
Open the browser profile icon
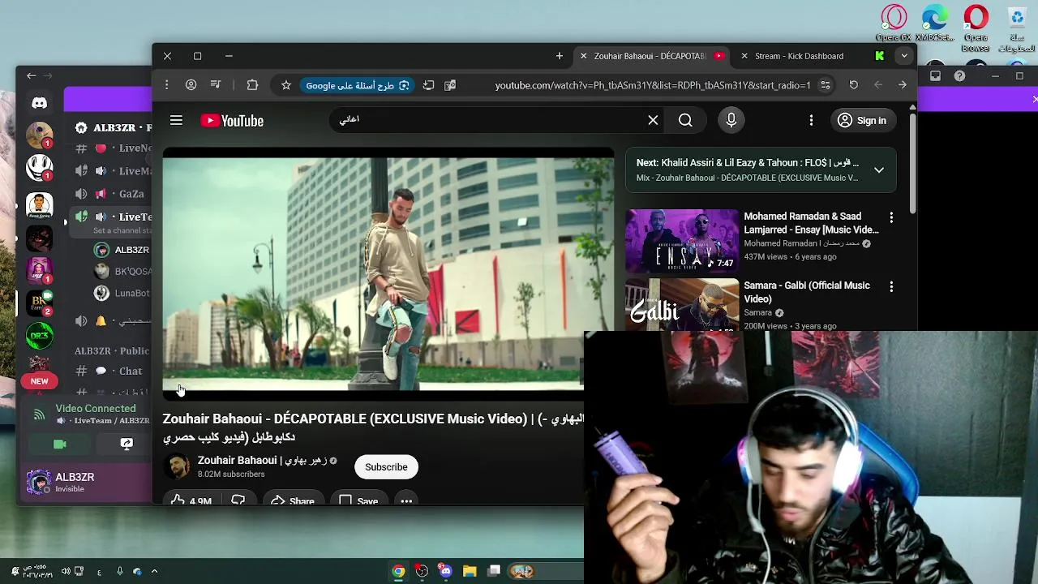[x=191, y=85]
